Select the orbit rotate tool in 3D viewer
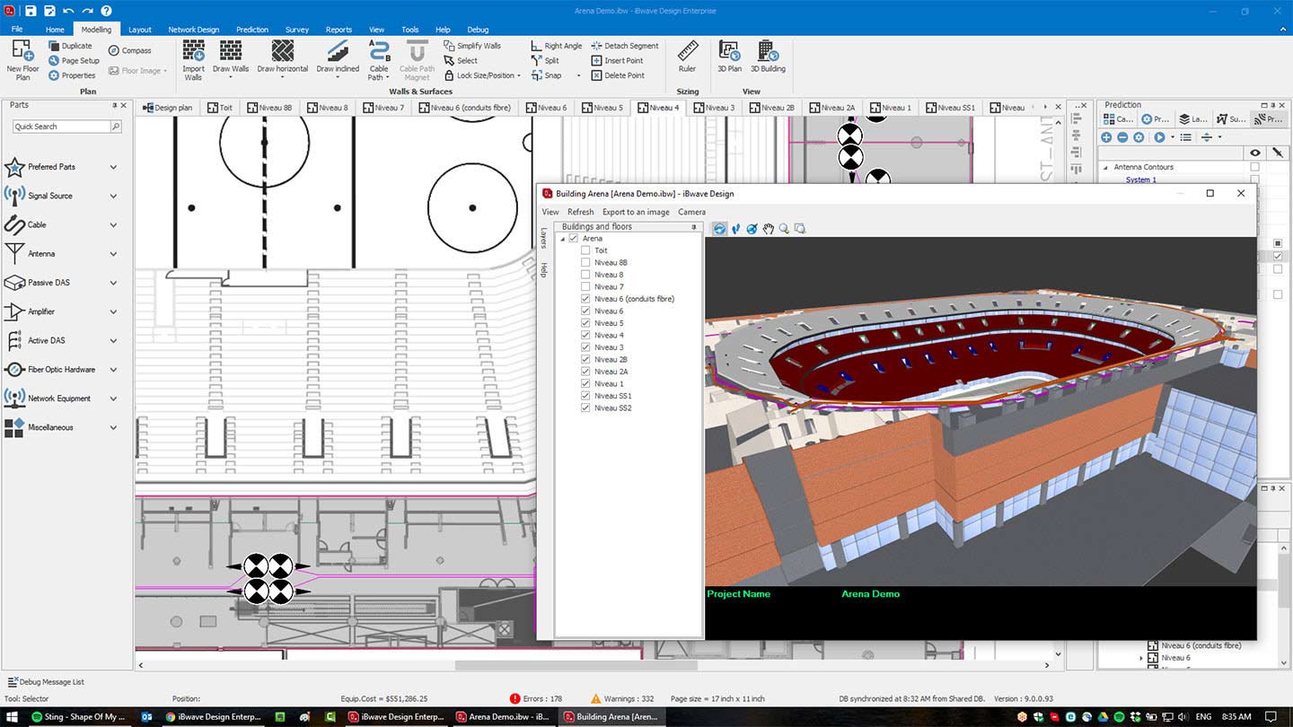 pyautogui.click(x=719, y=229)
